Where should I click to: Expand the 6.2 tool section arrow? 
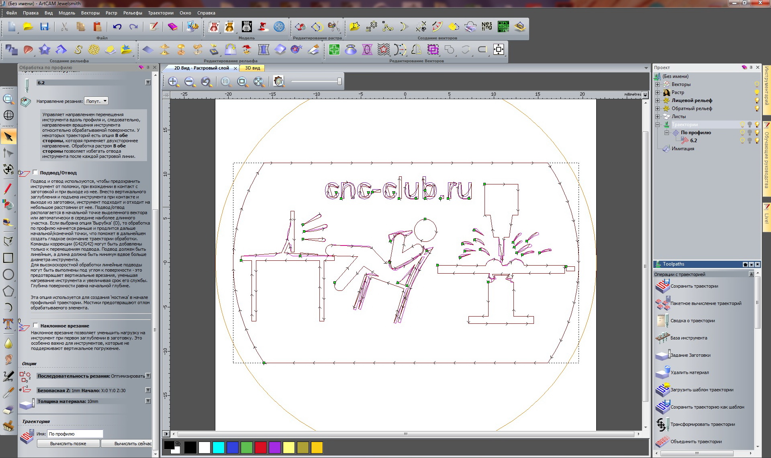click(148, 82)
